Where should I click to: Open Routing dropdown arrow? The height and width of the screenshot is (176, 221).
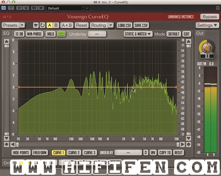111,25
